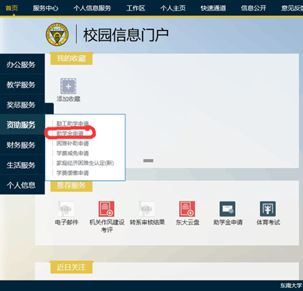Select 服务中心 in top navigation

tap(45, 8)
